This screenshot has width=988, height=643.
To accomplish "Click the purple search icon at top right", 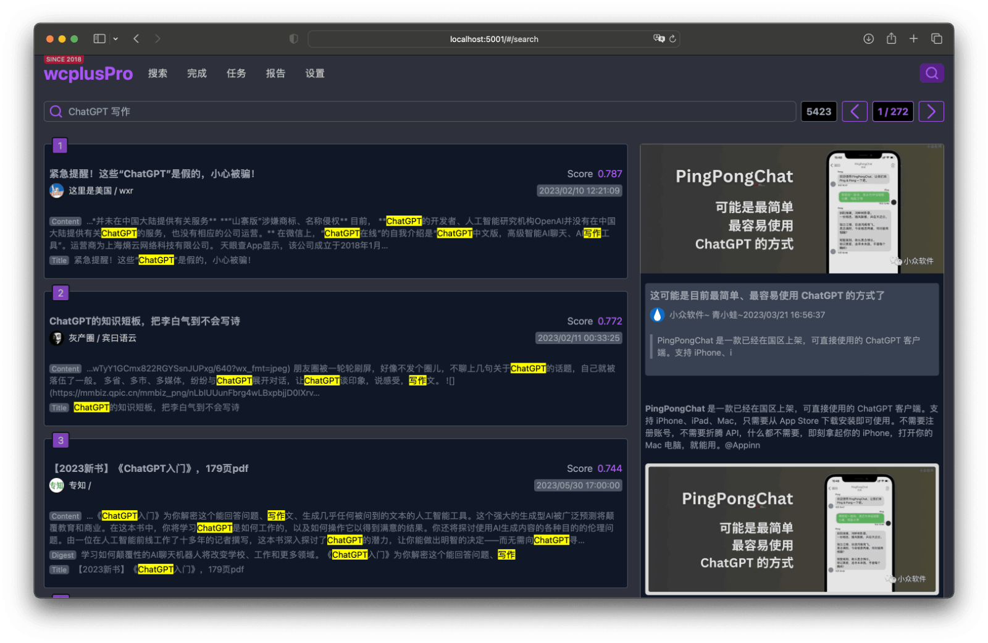I will 932,73.
